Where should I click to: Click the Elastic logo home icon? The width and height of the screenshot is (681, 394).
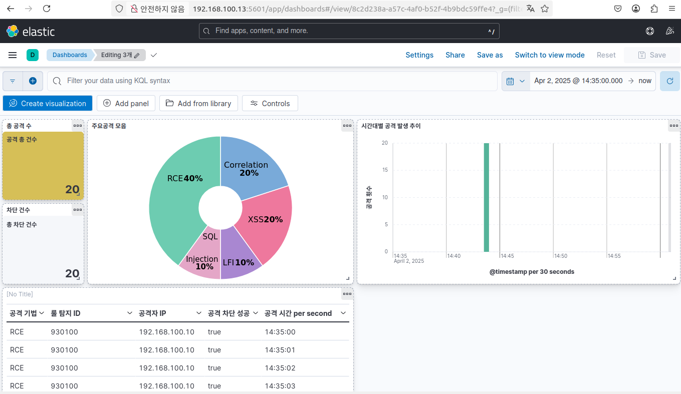(x=13, y=31)
